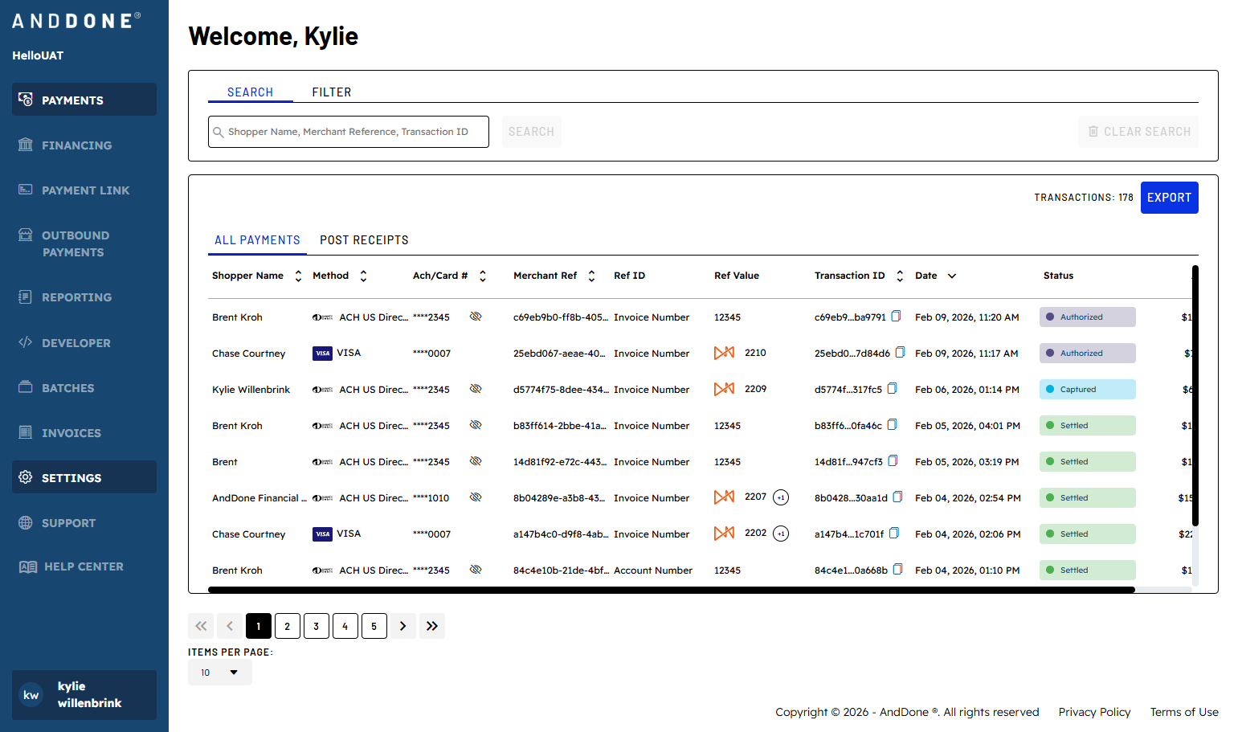
Task: Reveal account number for Kylie Willenbrink row
Action: (476, 389)
